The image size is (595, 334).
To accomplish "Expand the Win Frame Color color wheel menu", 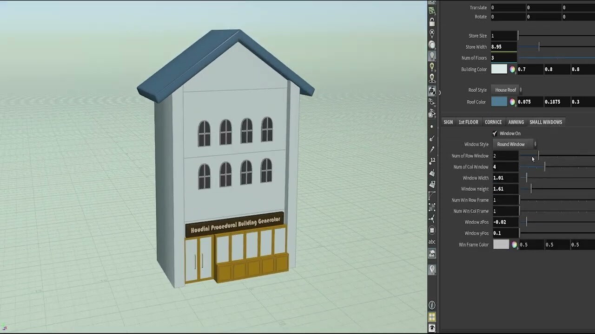I will (514, 244).
